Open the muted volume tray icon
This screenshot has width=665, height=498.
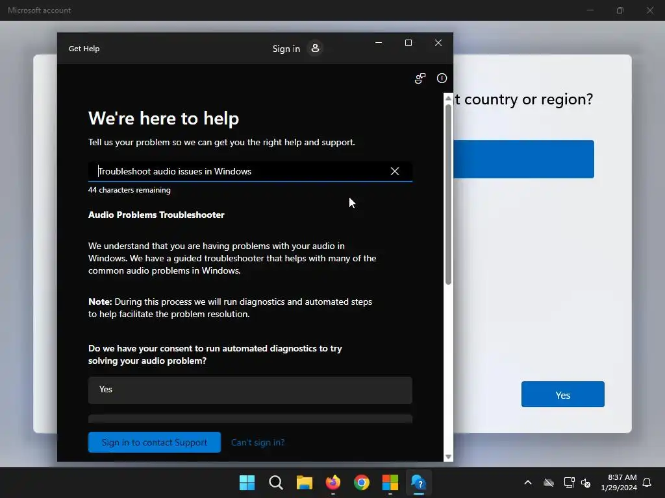click(x=586, y=482)
